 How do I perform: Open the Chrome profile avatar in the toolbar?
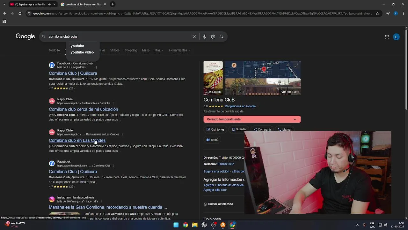[x=396, y=13]
